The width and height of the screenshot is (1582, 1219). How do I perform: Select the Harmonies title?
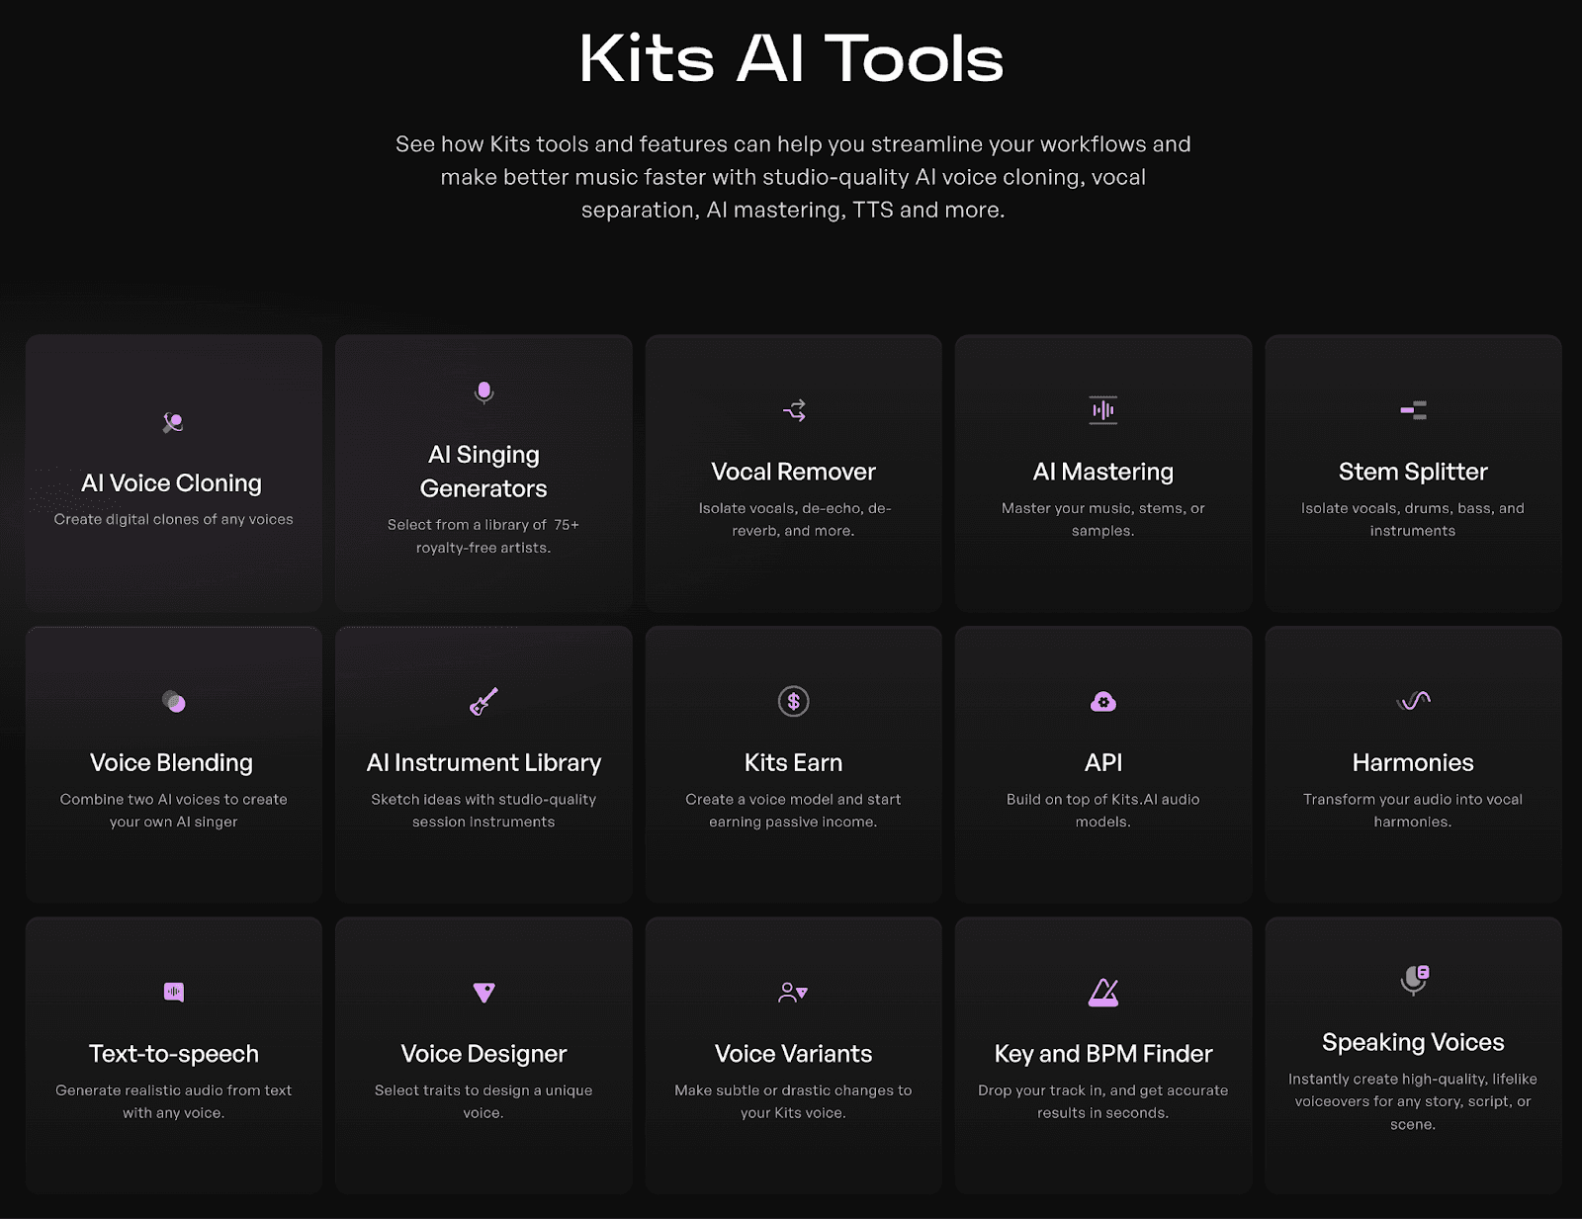click(x=1413, y=762)
